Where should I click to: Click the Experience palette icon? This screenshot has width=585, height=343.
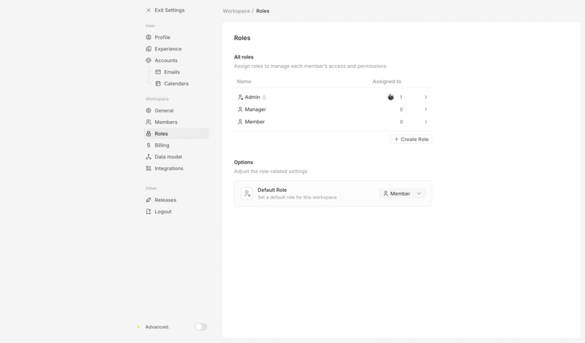click(148, 49)
